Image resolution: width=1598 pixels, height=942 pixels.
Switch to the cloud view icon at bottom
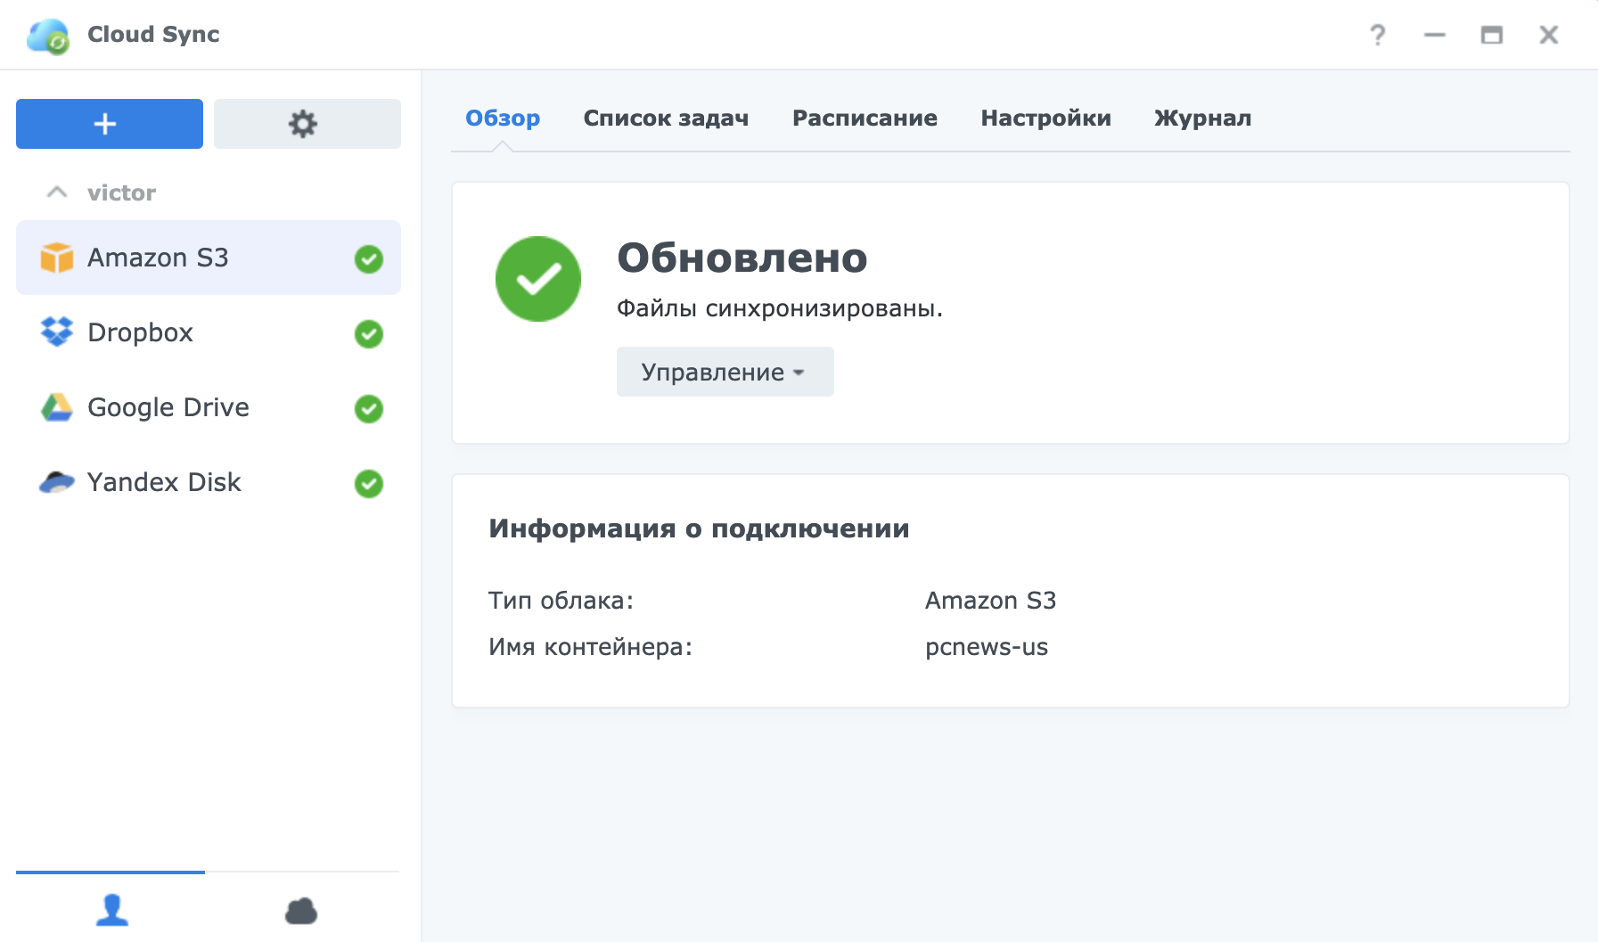pyautogui.click(x=301, y=911)
